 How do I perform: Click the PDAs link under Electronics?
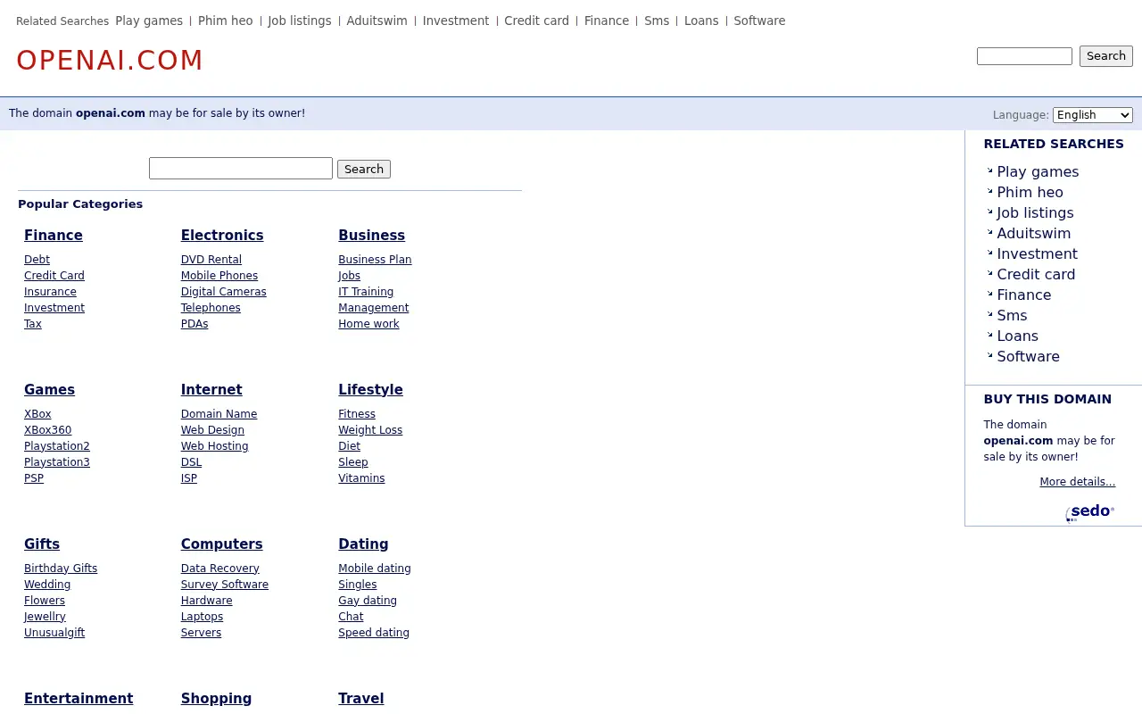point(194,324)
